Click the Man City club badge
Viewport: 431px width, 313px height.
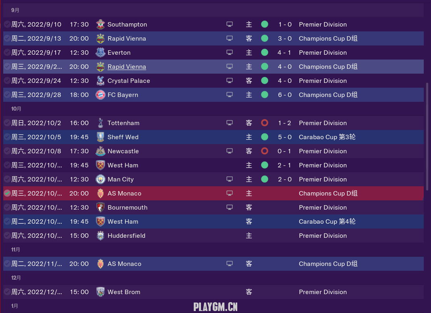coord(100,179)
